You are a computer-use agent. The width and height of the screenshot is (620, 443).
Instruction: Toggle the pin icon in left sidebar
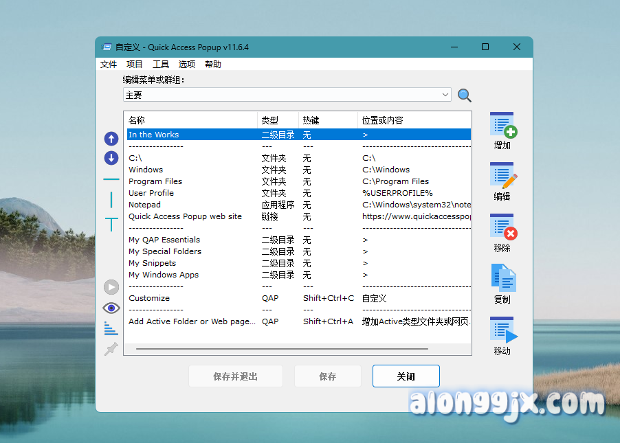[x=111, y=349]
